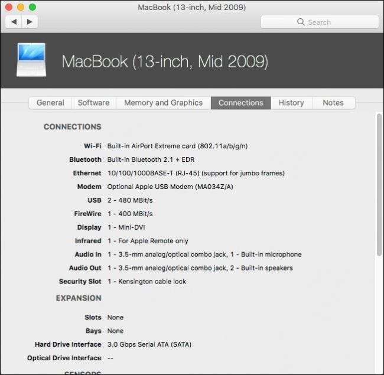The height and width of the screenshot is (375, 384).
Task: Select the Audio Out value with built-in speakers
Action: pyautogui.click(x=200, y=268)
